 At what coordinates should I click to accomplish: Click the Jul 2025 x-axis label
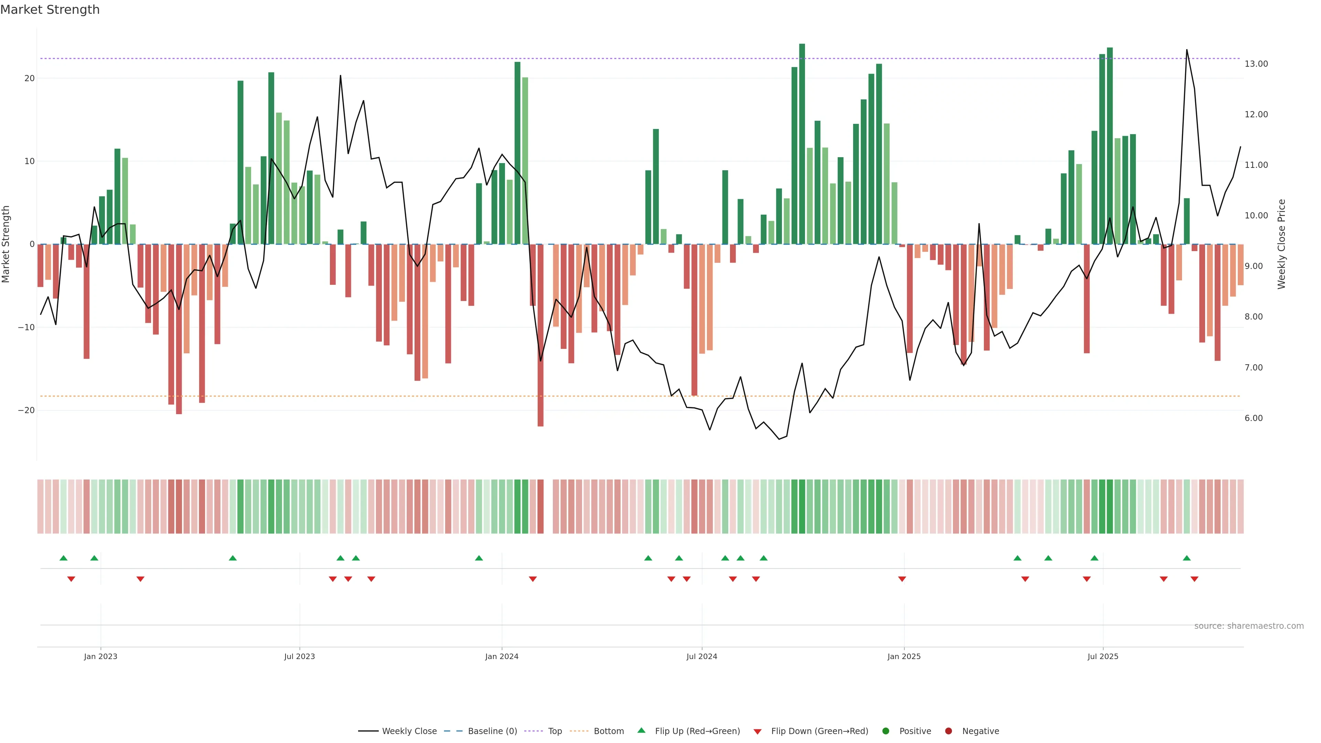(1103, 656)
